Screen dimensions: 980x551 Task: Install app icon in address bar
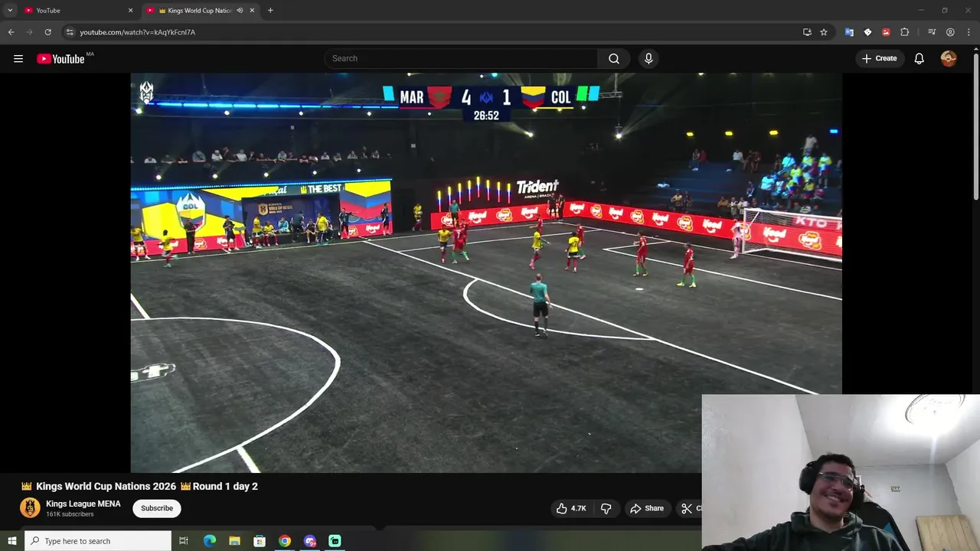pos(807,32)
